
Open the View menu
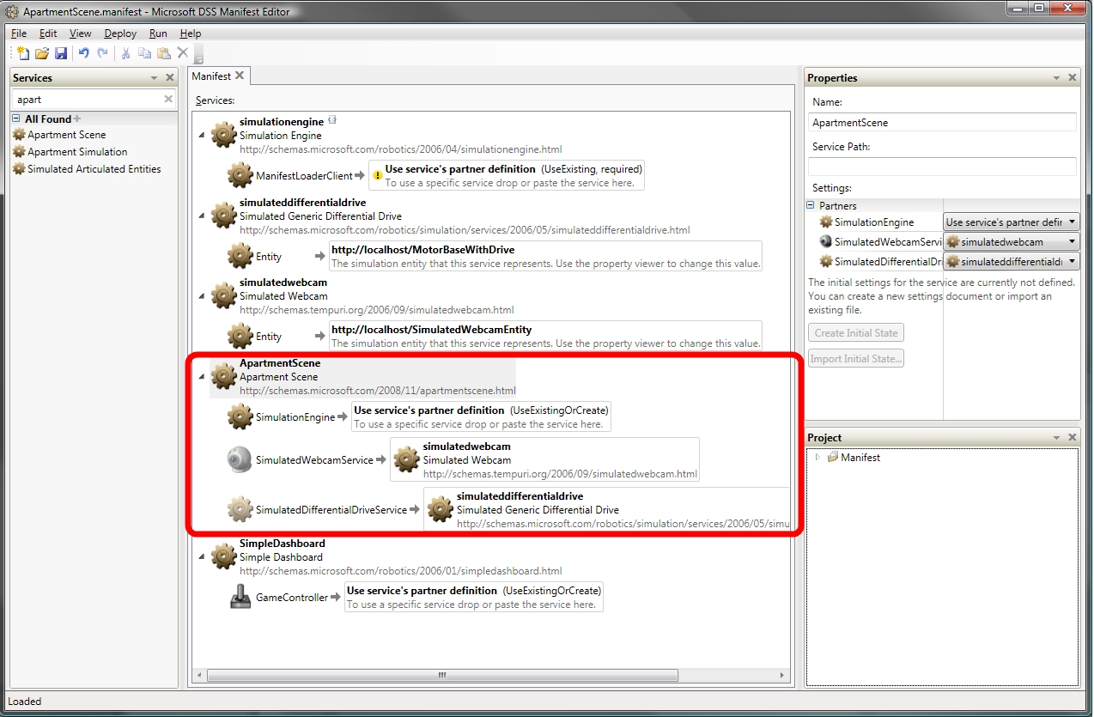81,33
